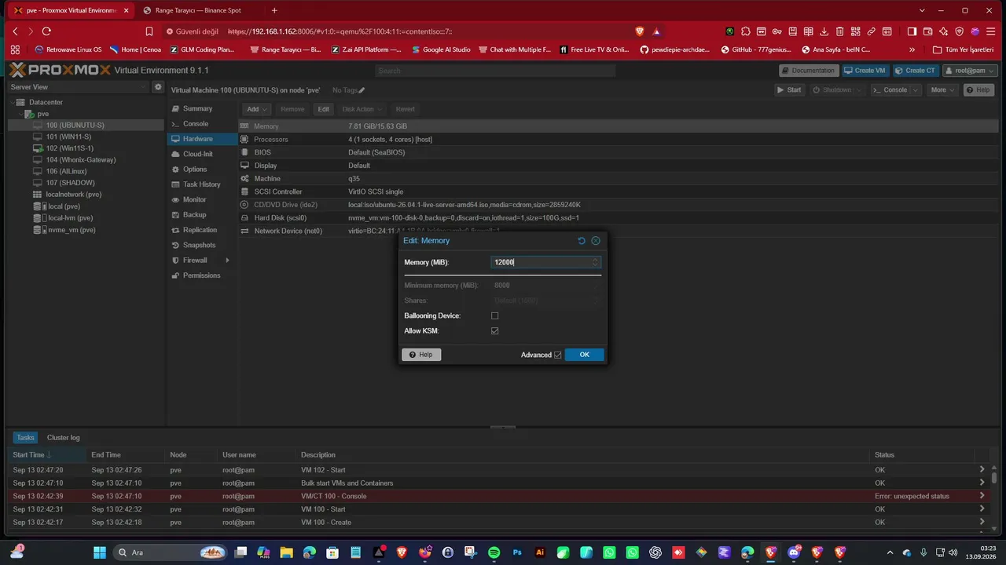Click the reset icon in Edit Memory dialog
This screenshot has height=565, width=1006.
(x=582, y=241)
